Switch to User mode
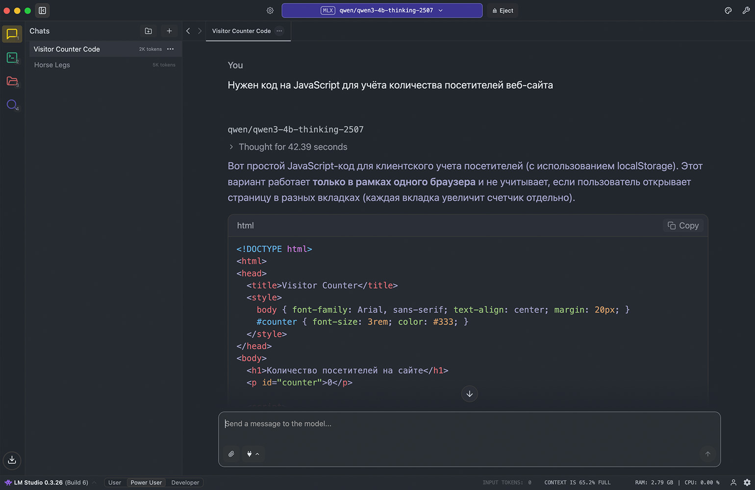Screen dimensions: 755x490 pyautogui.click(x=115, y=483)
